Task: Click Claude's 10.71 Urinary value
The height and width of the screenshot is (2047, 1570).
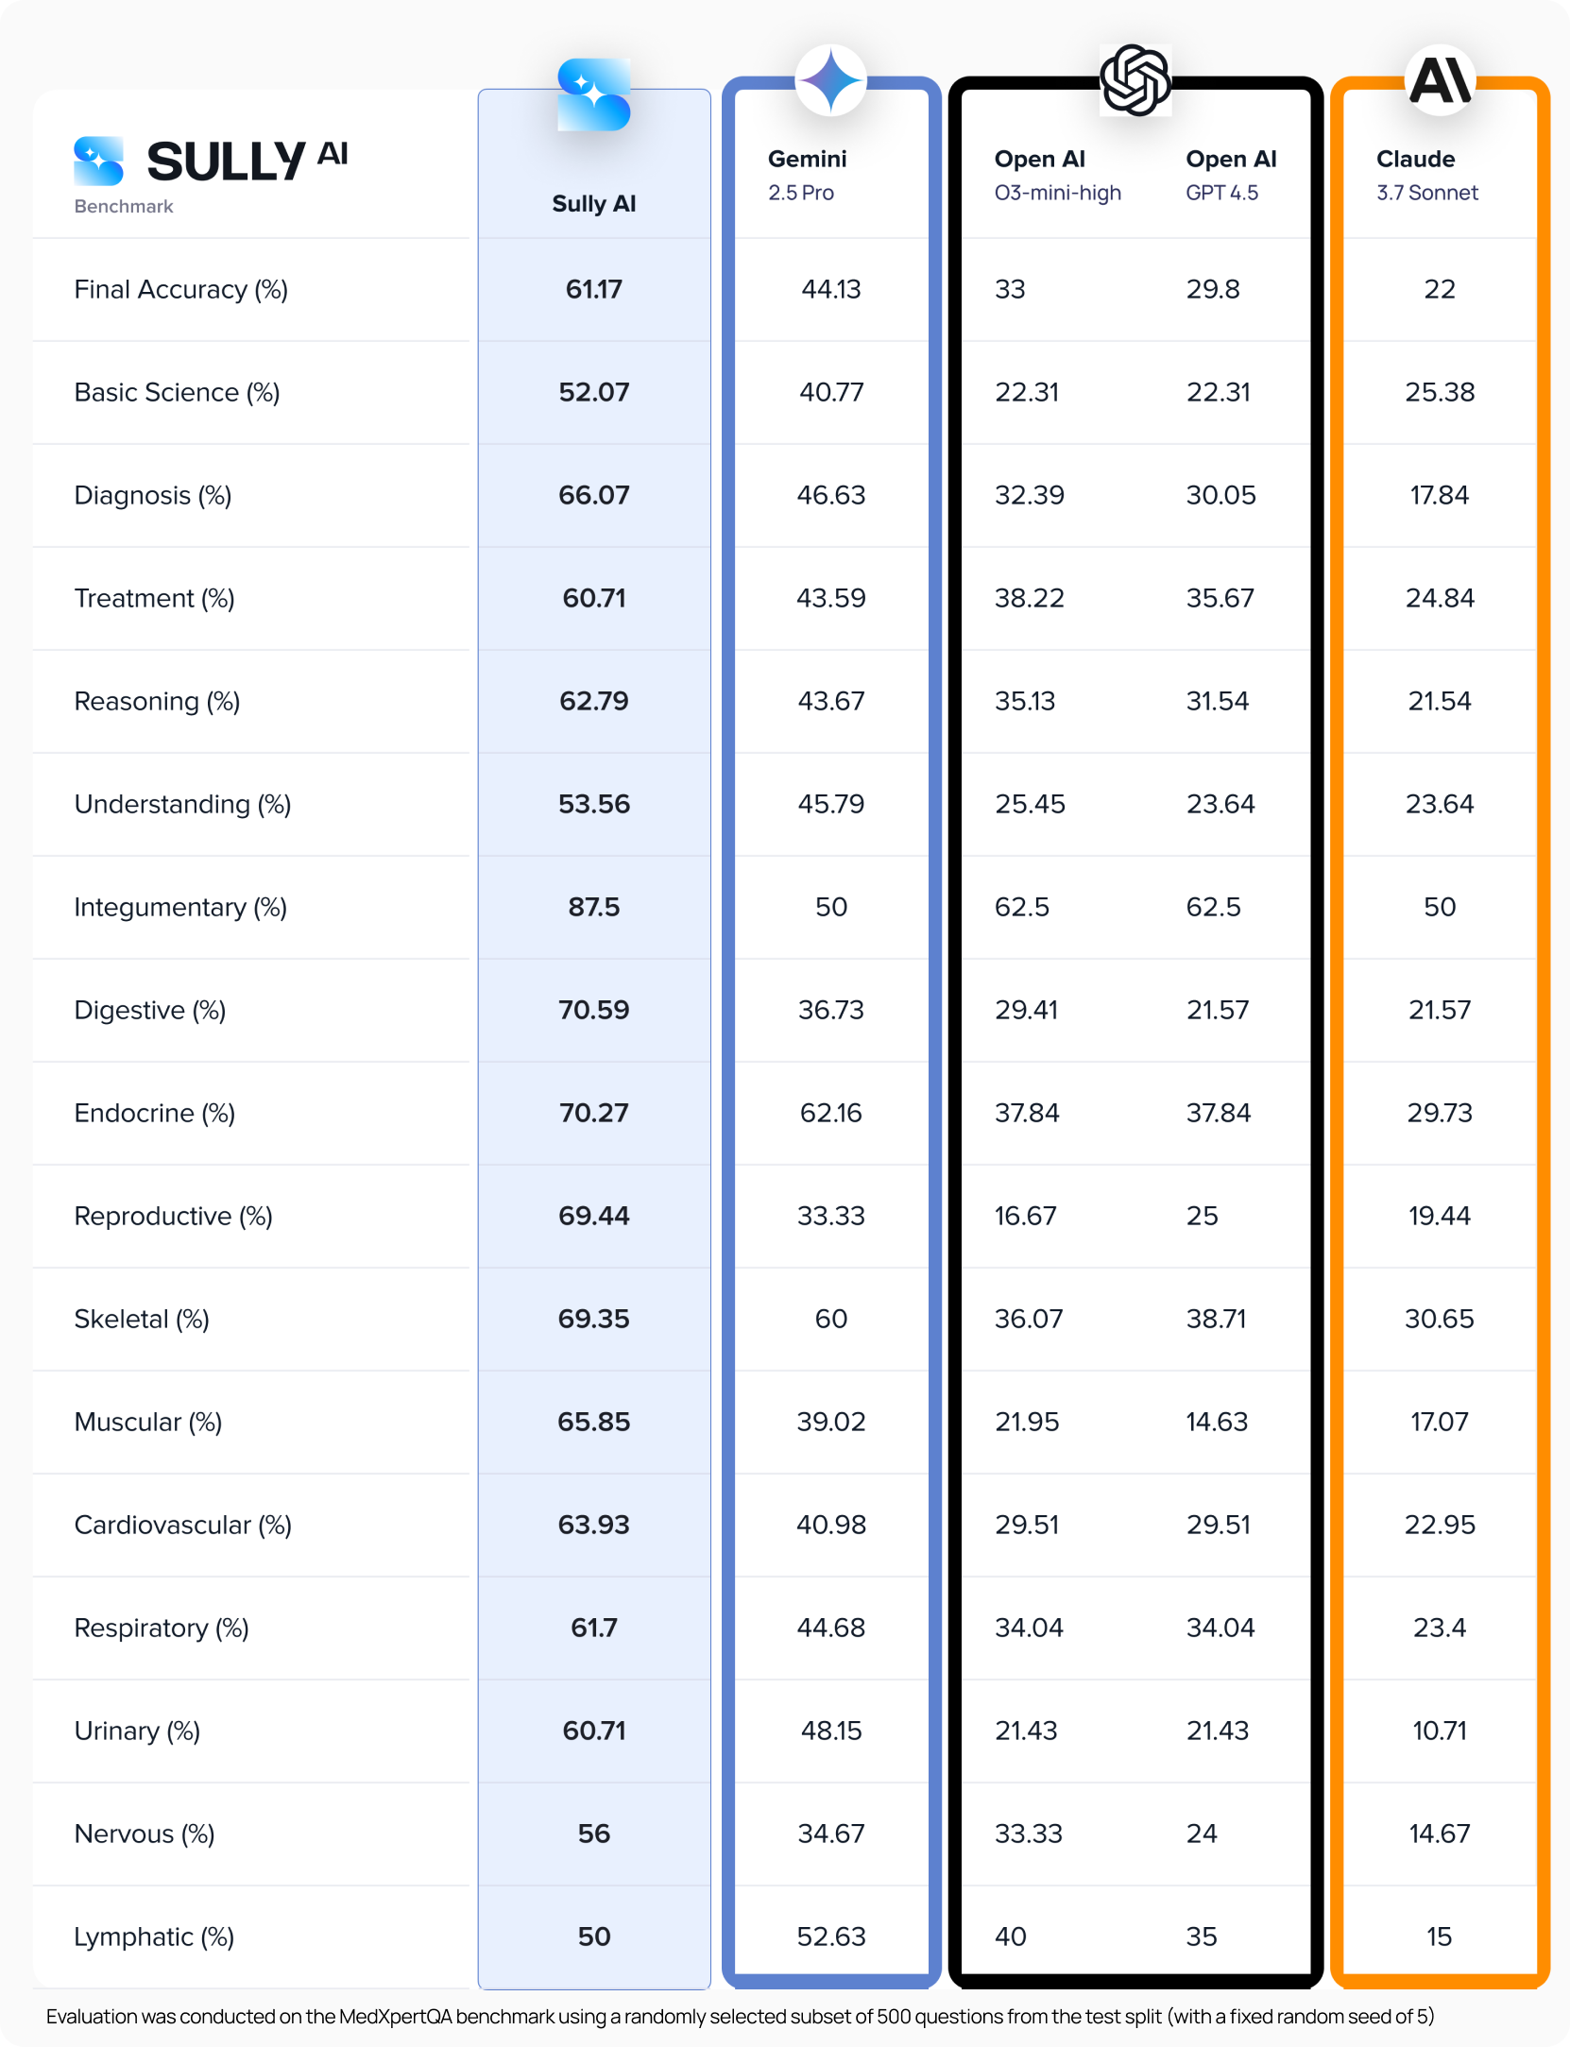Action: coord(1439,1731)
